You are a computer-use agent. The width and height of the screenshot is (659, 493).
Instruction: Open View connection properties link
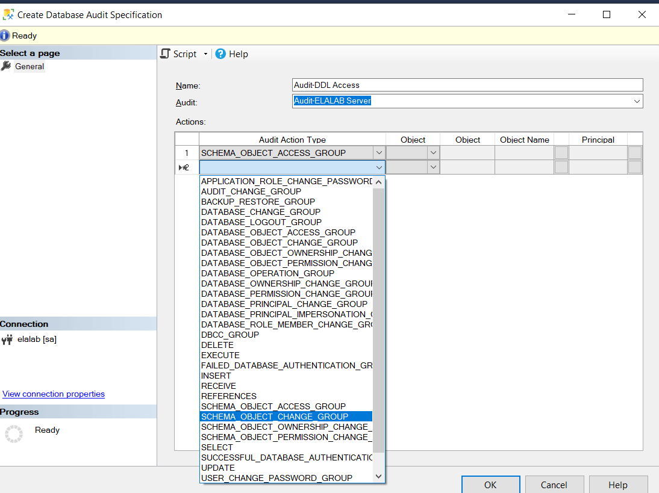(x=54, y=394)
